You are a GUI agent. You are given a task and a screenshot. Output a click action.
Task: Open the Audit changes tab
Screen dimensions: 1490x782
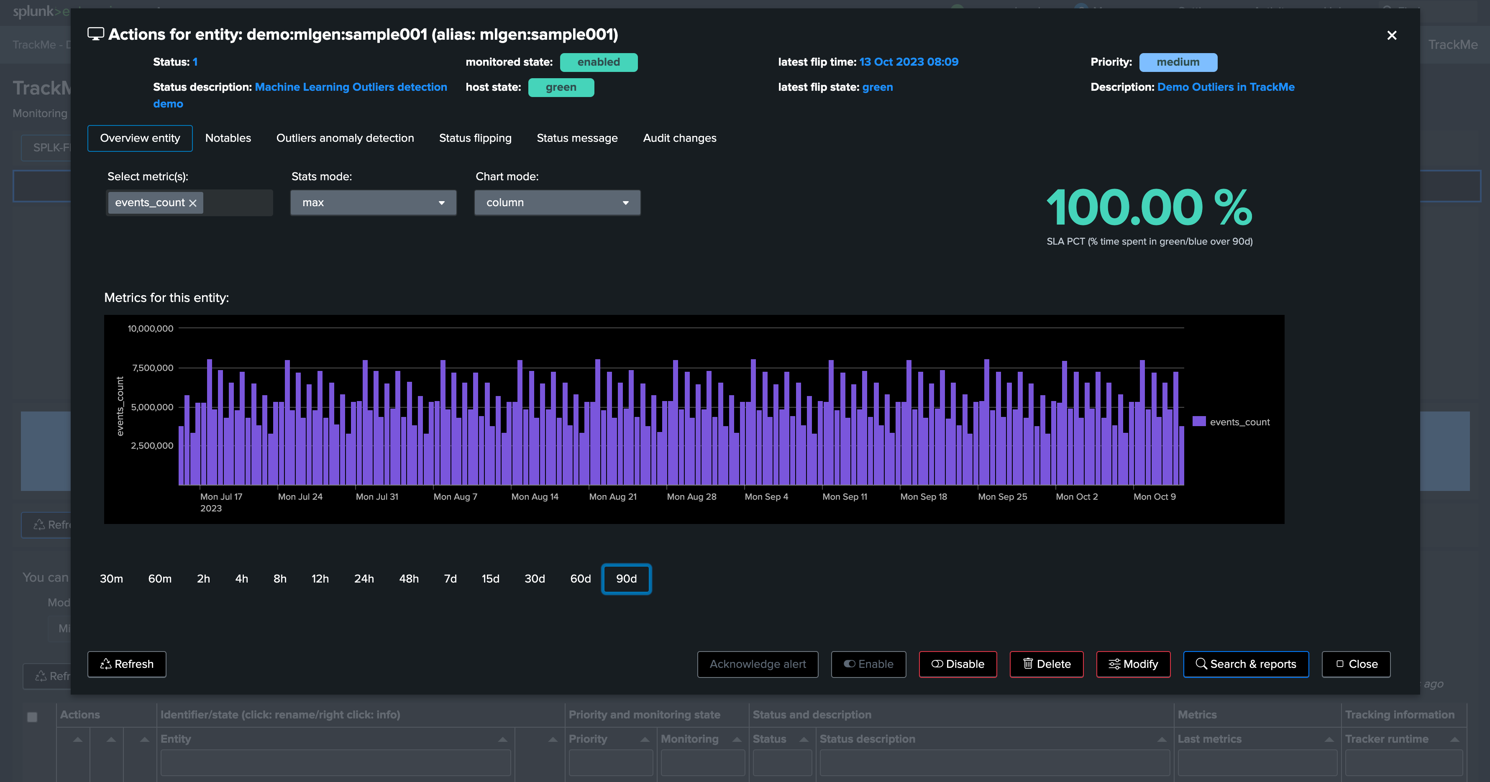pyautogui.click(x=679, y=138)
